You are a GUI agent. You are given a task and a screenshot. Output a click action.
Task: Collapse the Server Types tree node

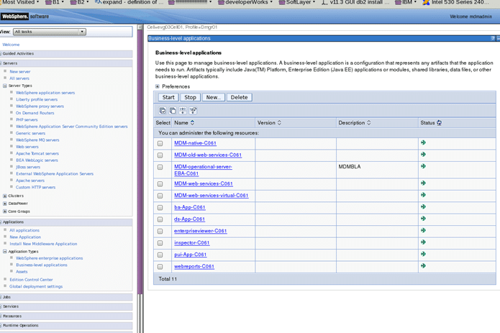5,86
